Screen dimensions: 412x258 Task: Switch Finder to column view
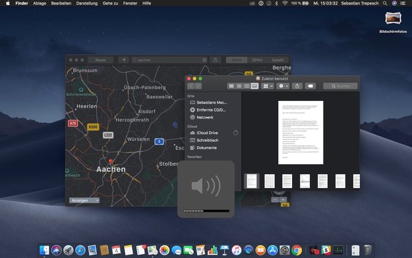pyautogui.click(x=247, y=86)
